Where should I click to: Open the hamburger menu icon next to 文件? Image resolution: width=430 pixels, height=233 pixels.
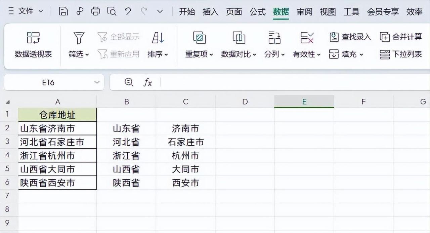point(11,11)
